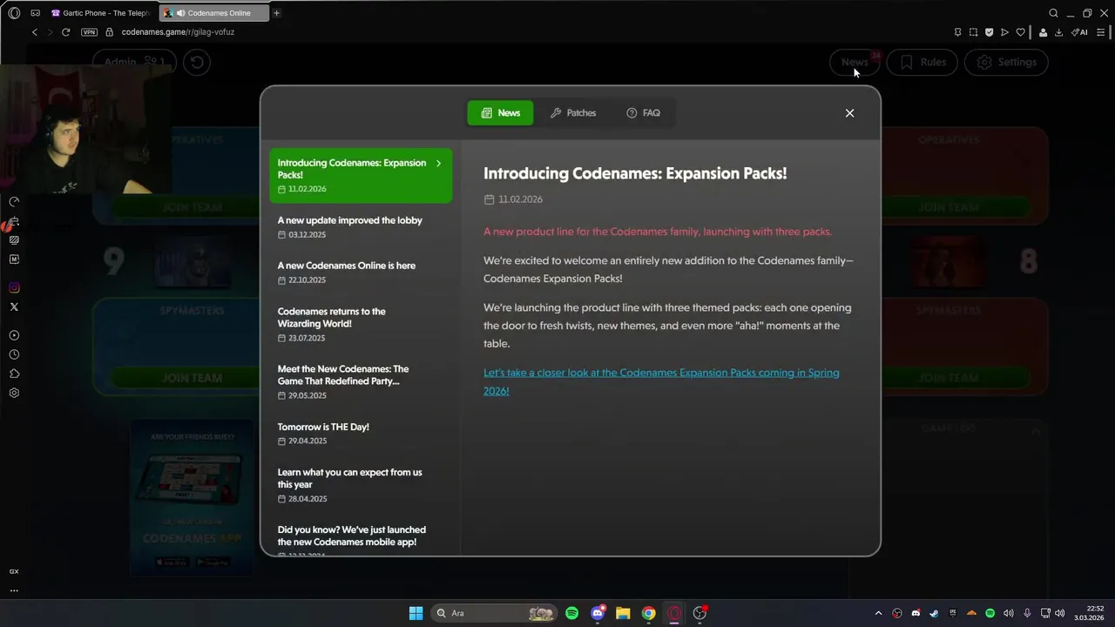Open the Rules button in game header
Viewport: 1115px width, 627px height.
point(922,62)
